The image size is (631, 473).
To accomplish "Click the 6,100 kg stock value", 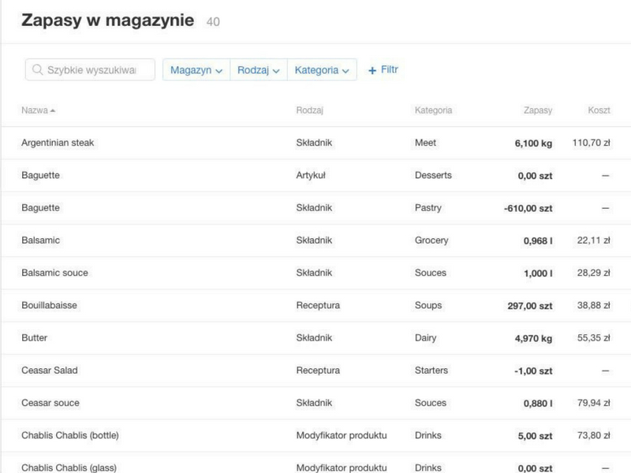I will pyautogui.click(x=533, y=143).
